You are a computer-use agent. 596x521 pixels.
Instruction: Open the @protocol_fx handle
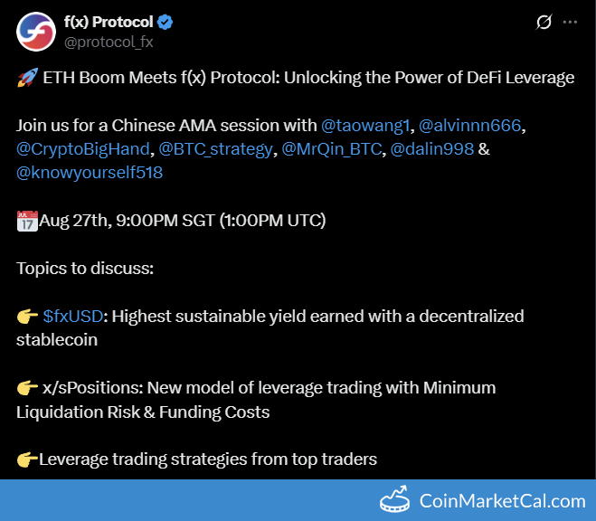[x=109, y=43]
